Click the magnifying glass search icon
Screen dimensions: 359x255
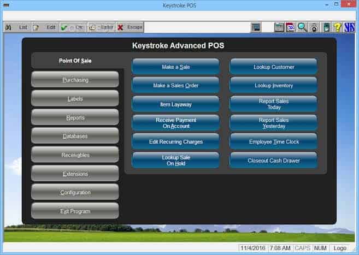pyautogui.click(x=302, y=27)
